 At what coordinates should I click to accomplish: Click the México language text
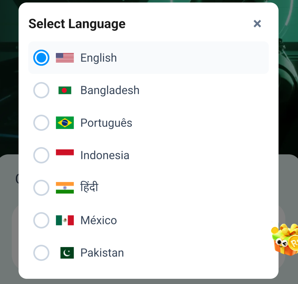(x=99, y=220)
